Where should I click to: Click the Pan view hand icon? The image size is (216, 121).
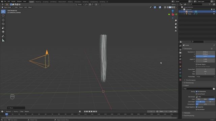click(175, 24)
